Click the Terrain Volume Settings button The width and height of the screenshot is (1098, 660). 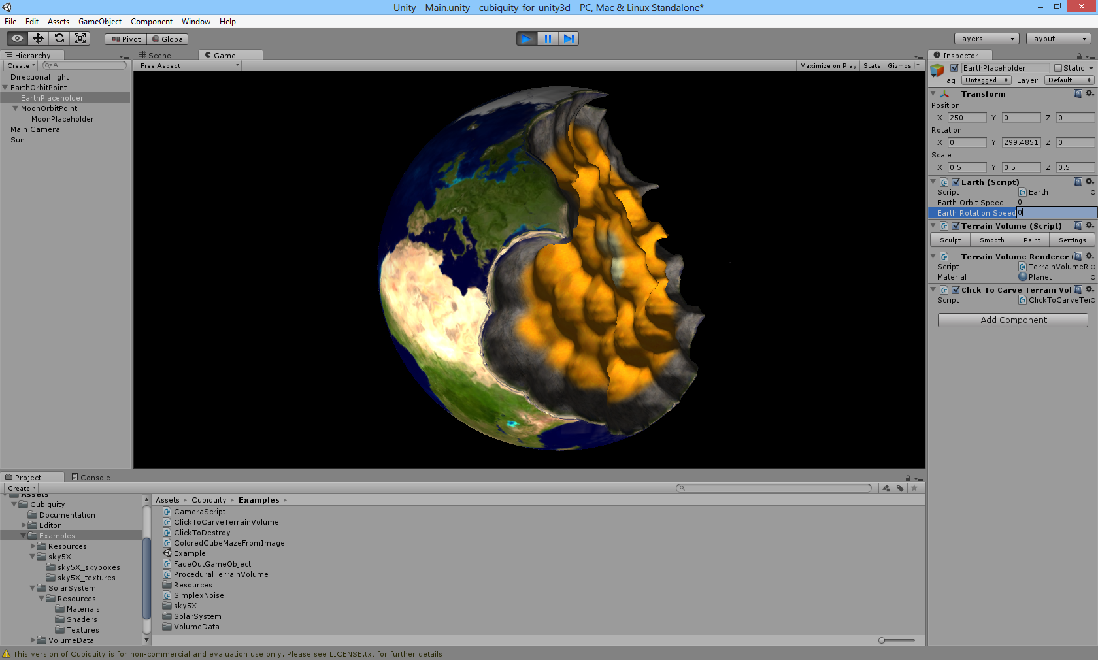click(1073, 240)
